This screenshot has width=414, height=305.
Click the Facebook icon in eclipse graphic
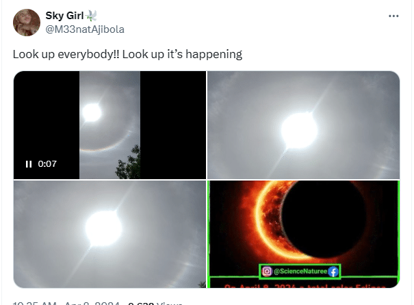point(333,271)
